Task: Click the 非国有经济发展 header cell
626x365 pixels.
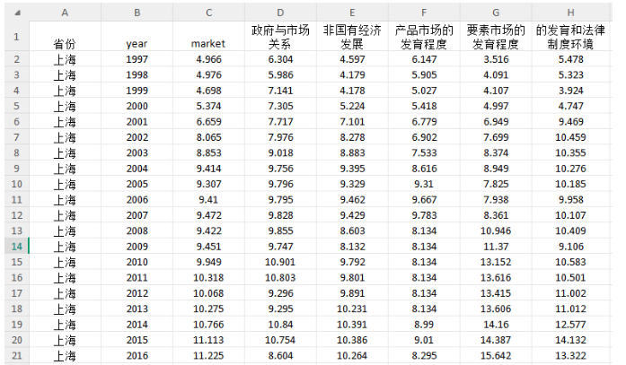Action: click(x=353, y=37)
